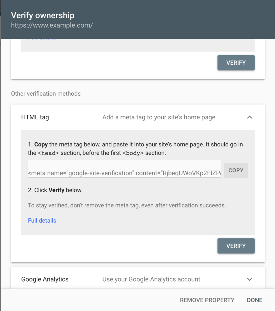This screenshot has height=311, width=275.
Task: Click REMOVE PROPERTY at the bottom
Action: point(207,300)
